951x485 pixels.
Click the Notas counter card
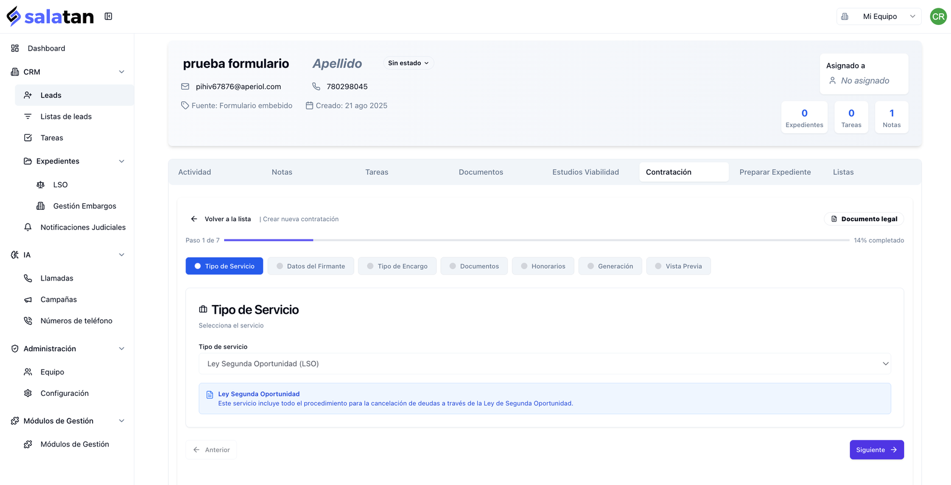(x=892, y=118)
